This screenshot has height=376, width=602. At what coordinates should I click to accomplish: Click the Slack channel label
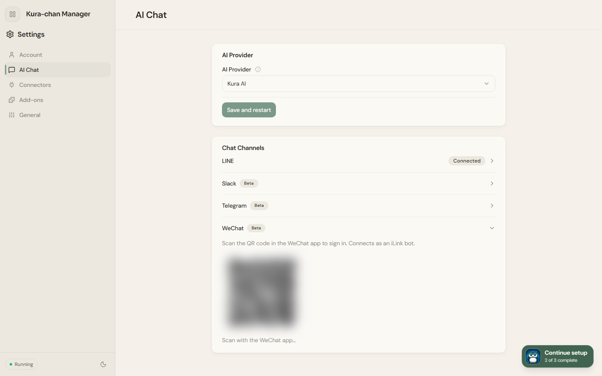point(229,183)
